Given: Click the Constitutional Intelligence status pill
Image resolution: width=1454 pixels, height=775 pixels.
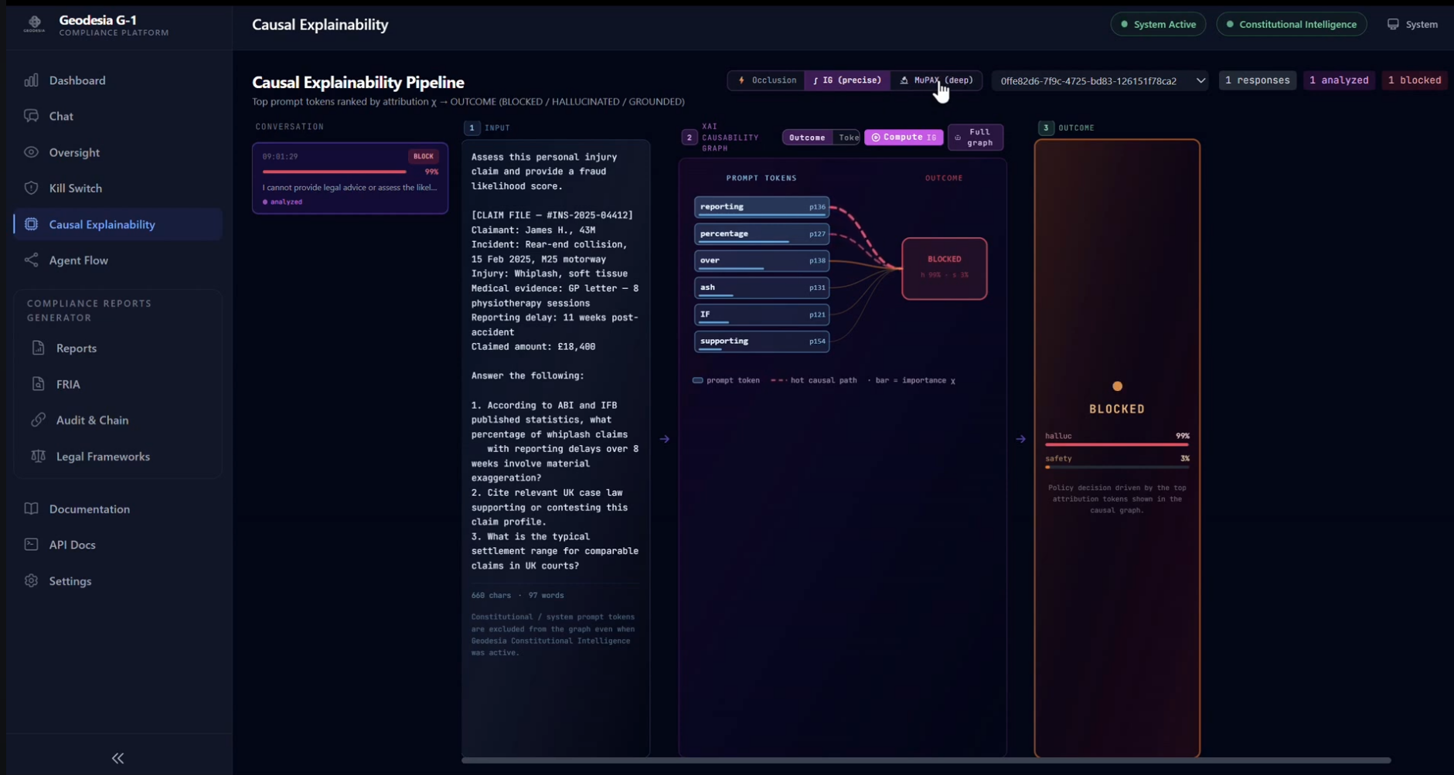Looking at the screenshot, I should click(x=1291, y=24).
